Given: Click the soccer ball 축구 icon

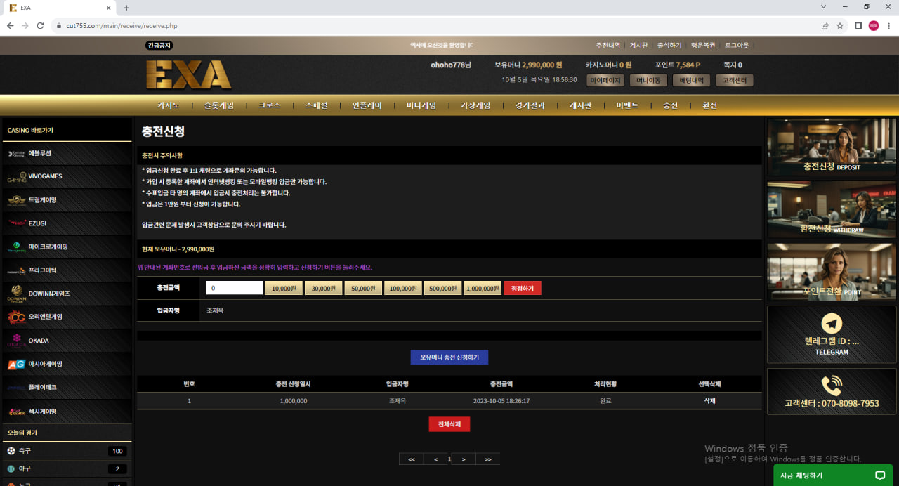Looking at the screenshot, I should pos(11,451).
